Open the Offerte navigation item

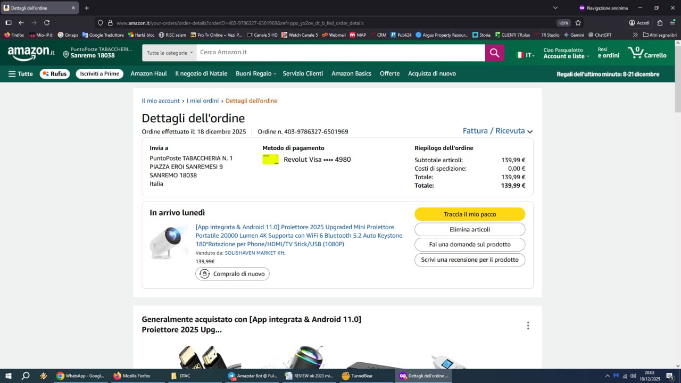[389, 73]
